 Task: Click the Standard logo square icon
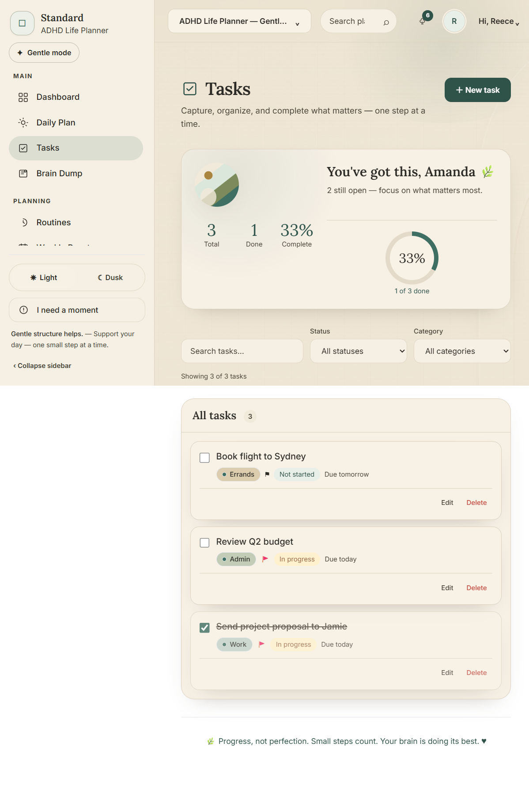click(x=22, y=23)
